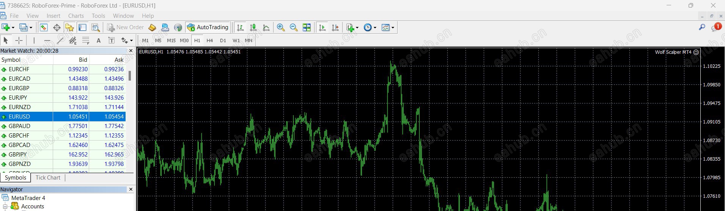Close the Market Watch panel
Screen dimensions: 725x211
click(x=131, y=50)
